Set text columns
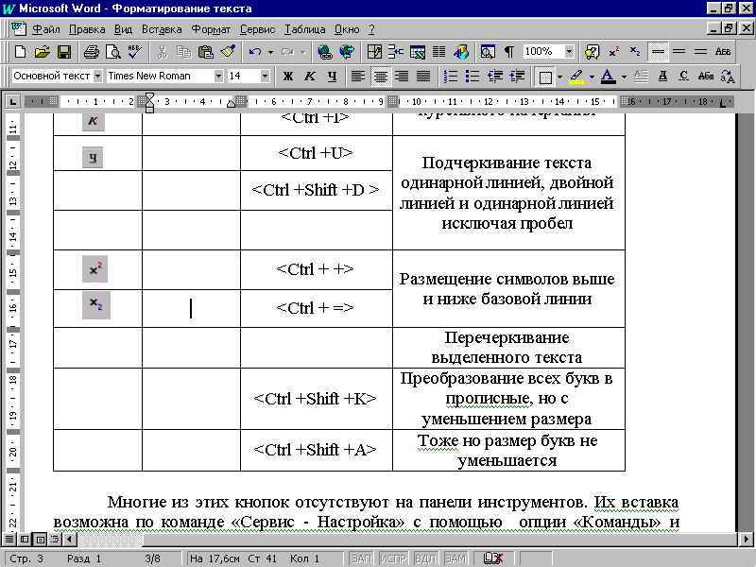The width and height of the screenshot is (756, 567). click(438, 51)
